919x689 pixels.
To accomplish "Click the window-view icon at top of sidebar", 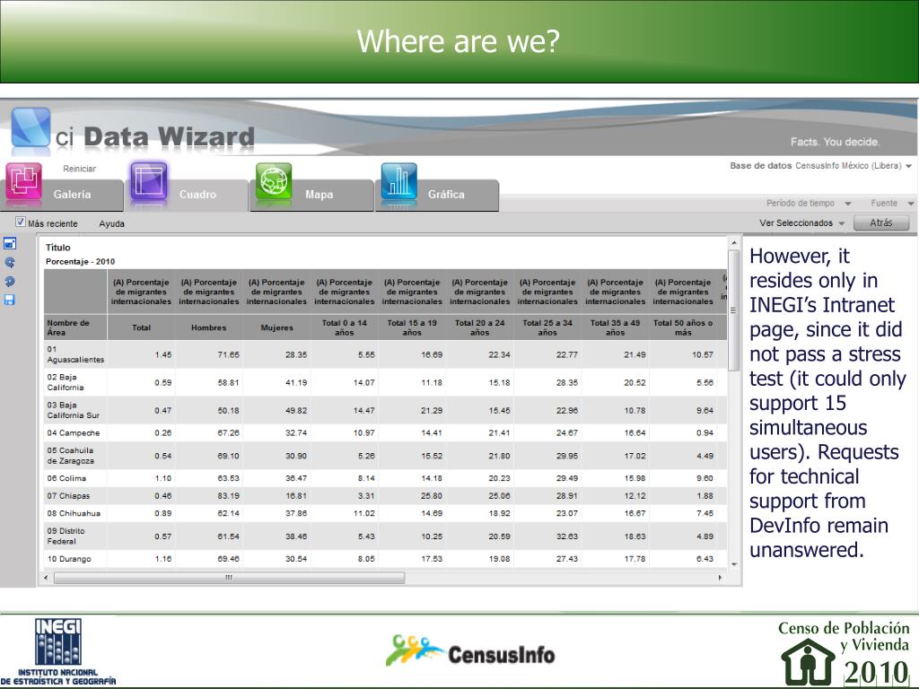I will (10, 243).
